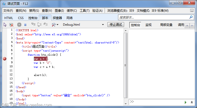Image resolution: width=197 pixels, height=108 pixels.
Task: Click the line 'var c = a + b;'
Action: click(x=44, y=67)
